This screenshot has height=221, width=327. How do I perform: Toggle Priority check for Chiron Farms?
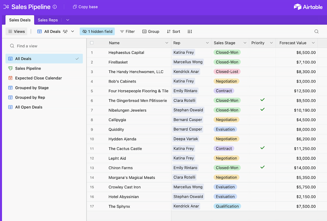[x=262, y=167]
